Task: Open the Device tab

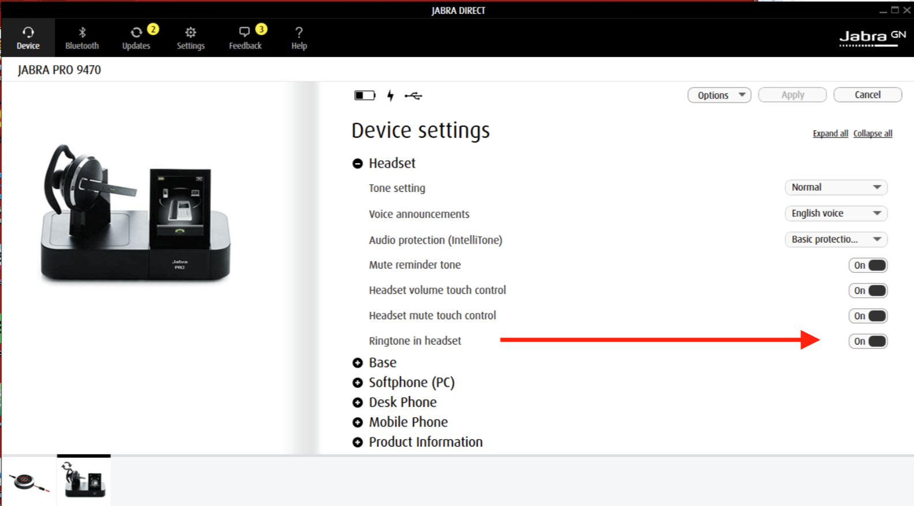Action: tap(28, 37)
